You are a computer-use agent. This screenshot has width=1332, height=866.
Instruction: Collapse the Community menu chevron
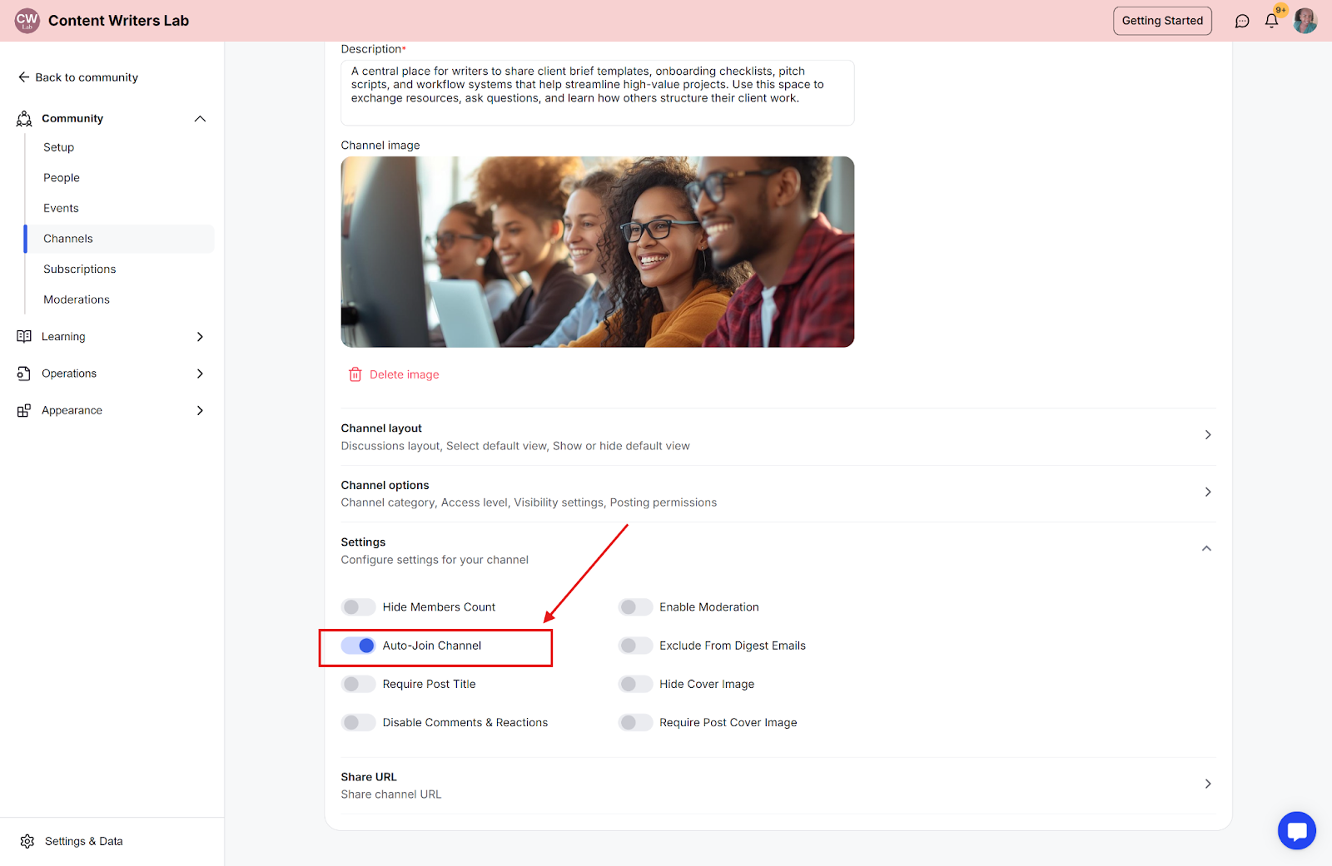(200, 118)
